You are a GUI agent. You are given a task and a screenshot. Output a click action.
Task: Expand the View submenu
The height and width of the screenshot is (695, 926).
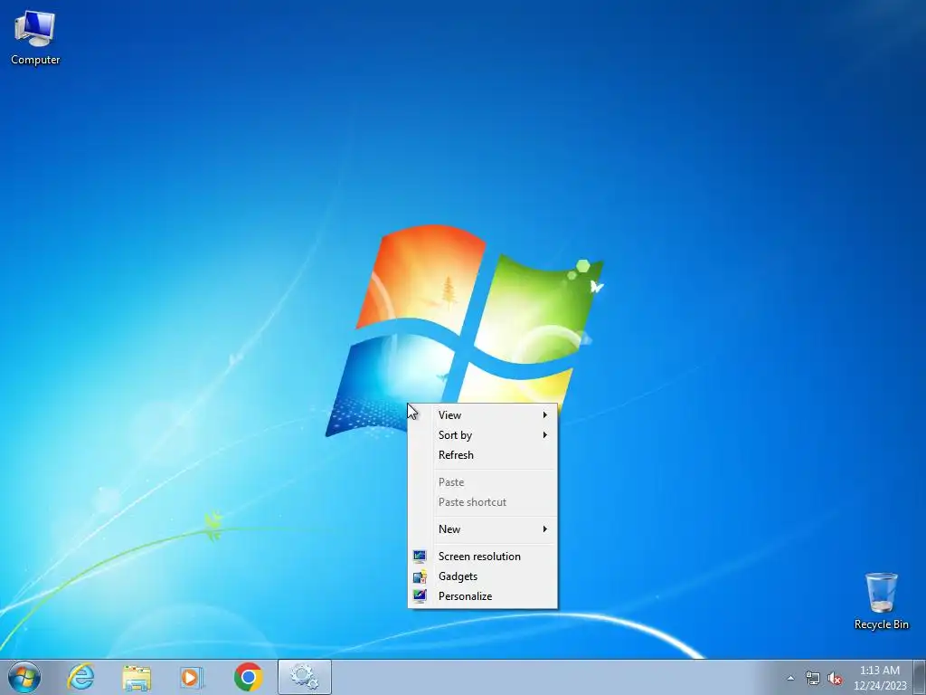point(483,414)
